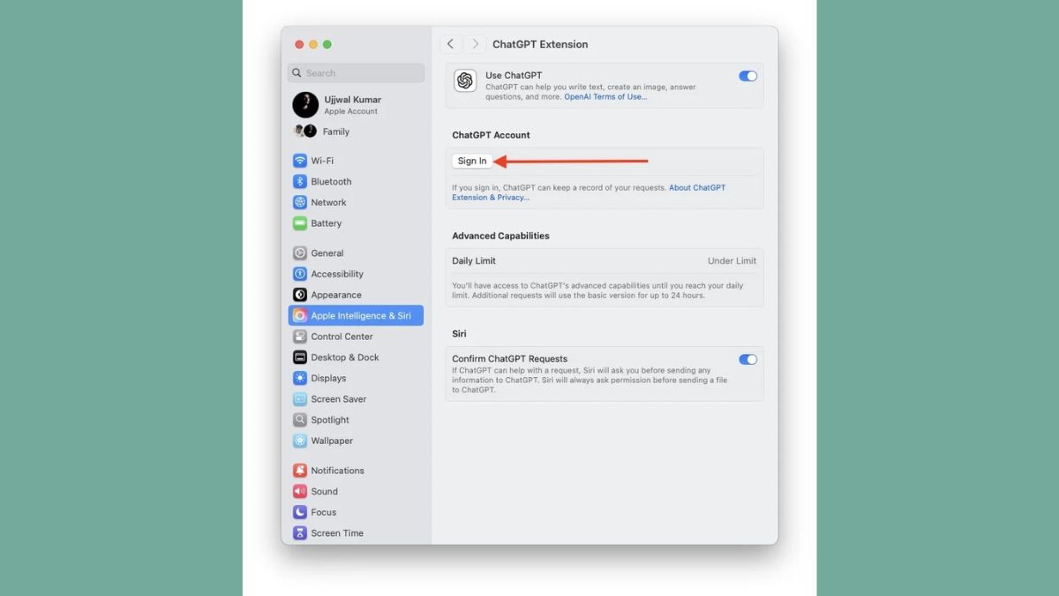Click the Wallpaper sidebar icon
This screenshot has height=596, width=1059.
coord(300,441)
